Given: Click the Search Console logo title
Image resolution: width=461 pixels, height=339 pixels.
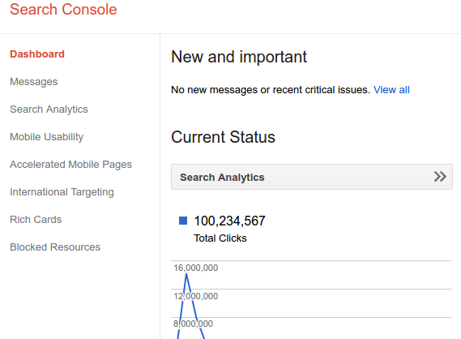Looking at the screenshot, I should (63, 10).
